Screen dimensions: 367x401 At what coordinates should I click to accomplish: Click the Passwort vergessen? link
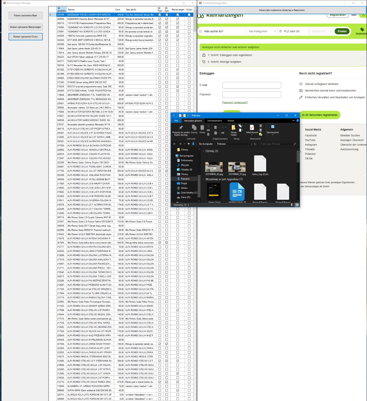click(x=235, y=103)
